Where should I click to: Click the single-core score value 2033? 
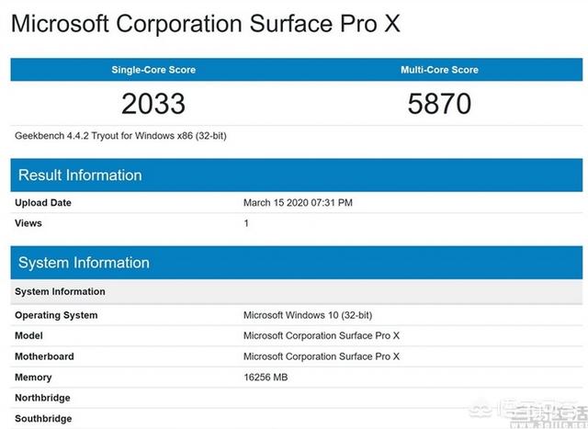point(153,104)
